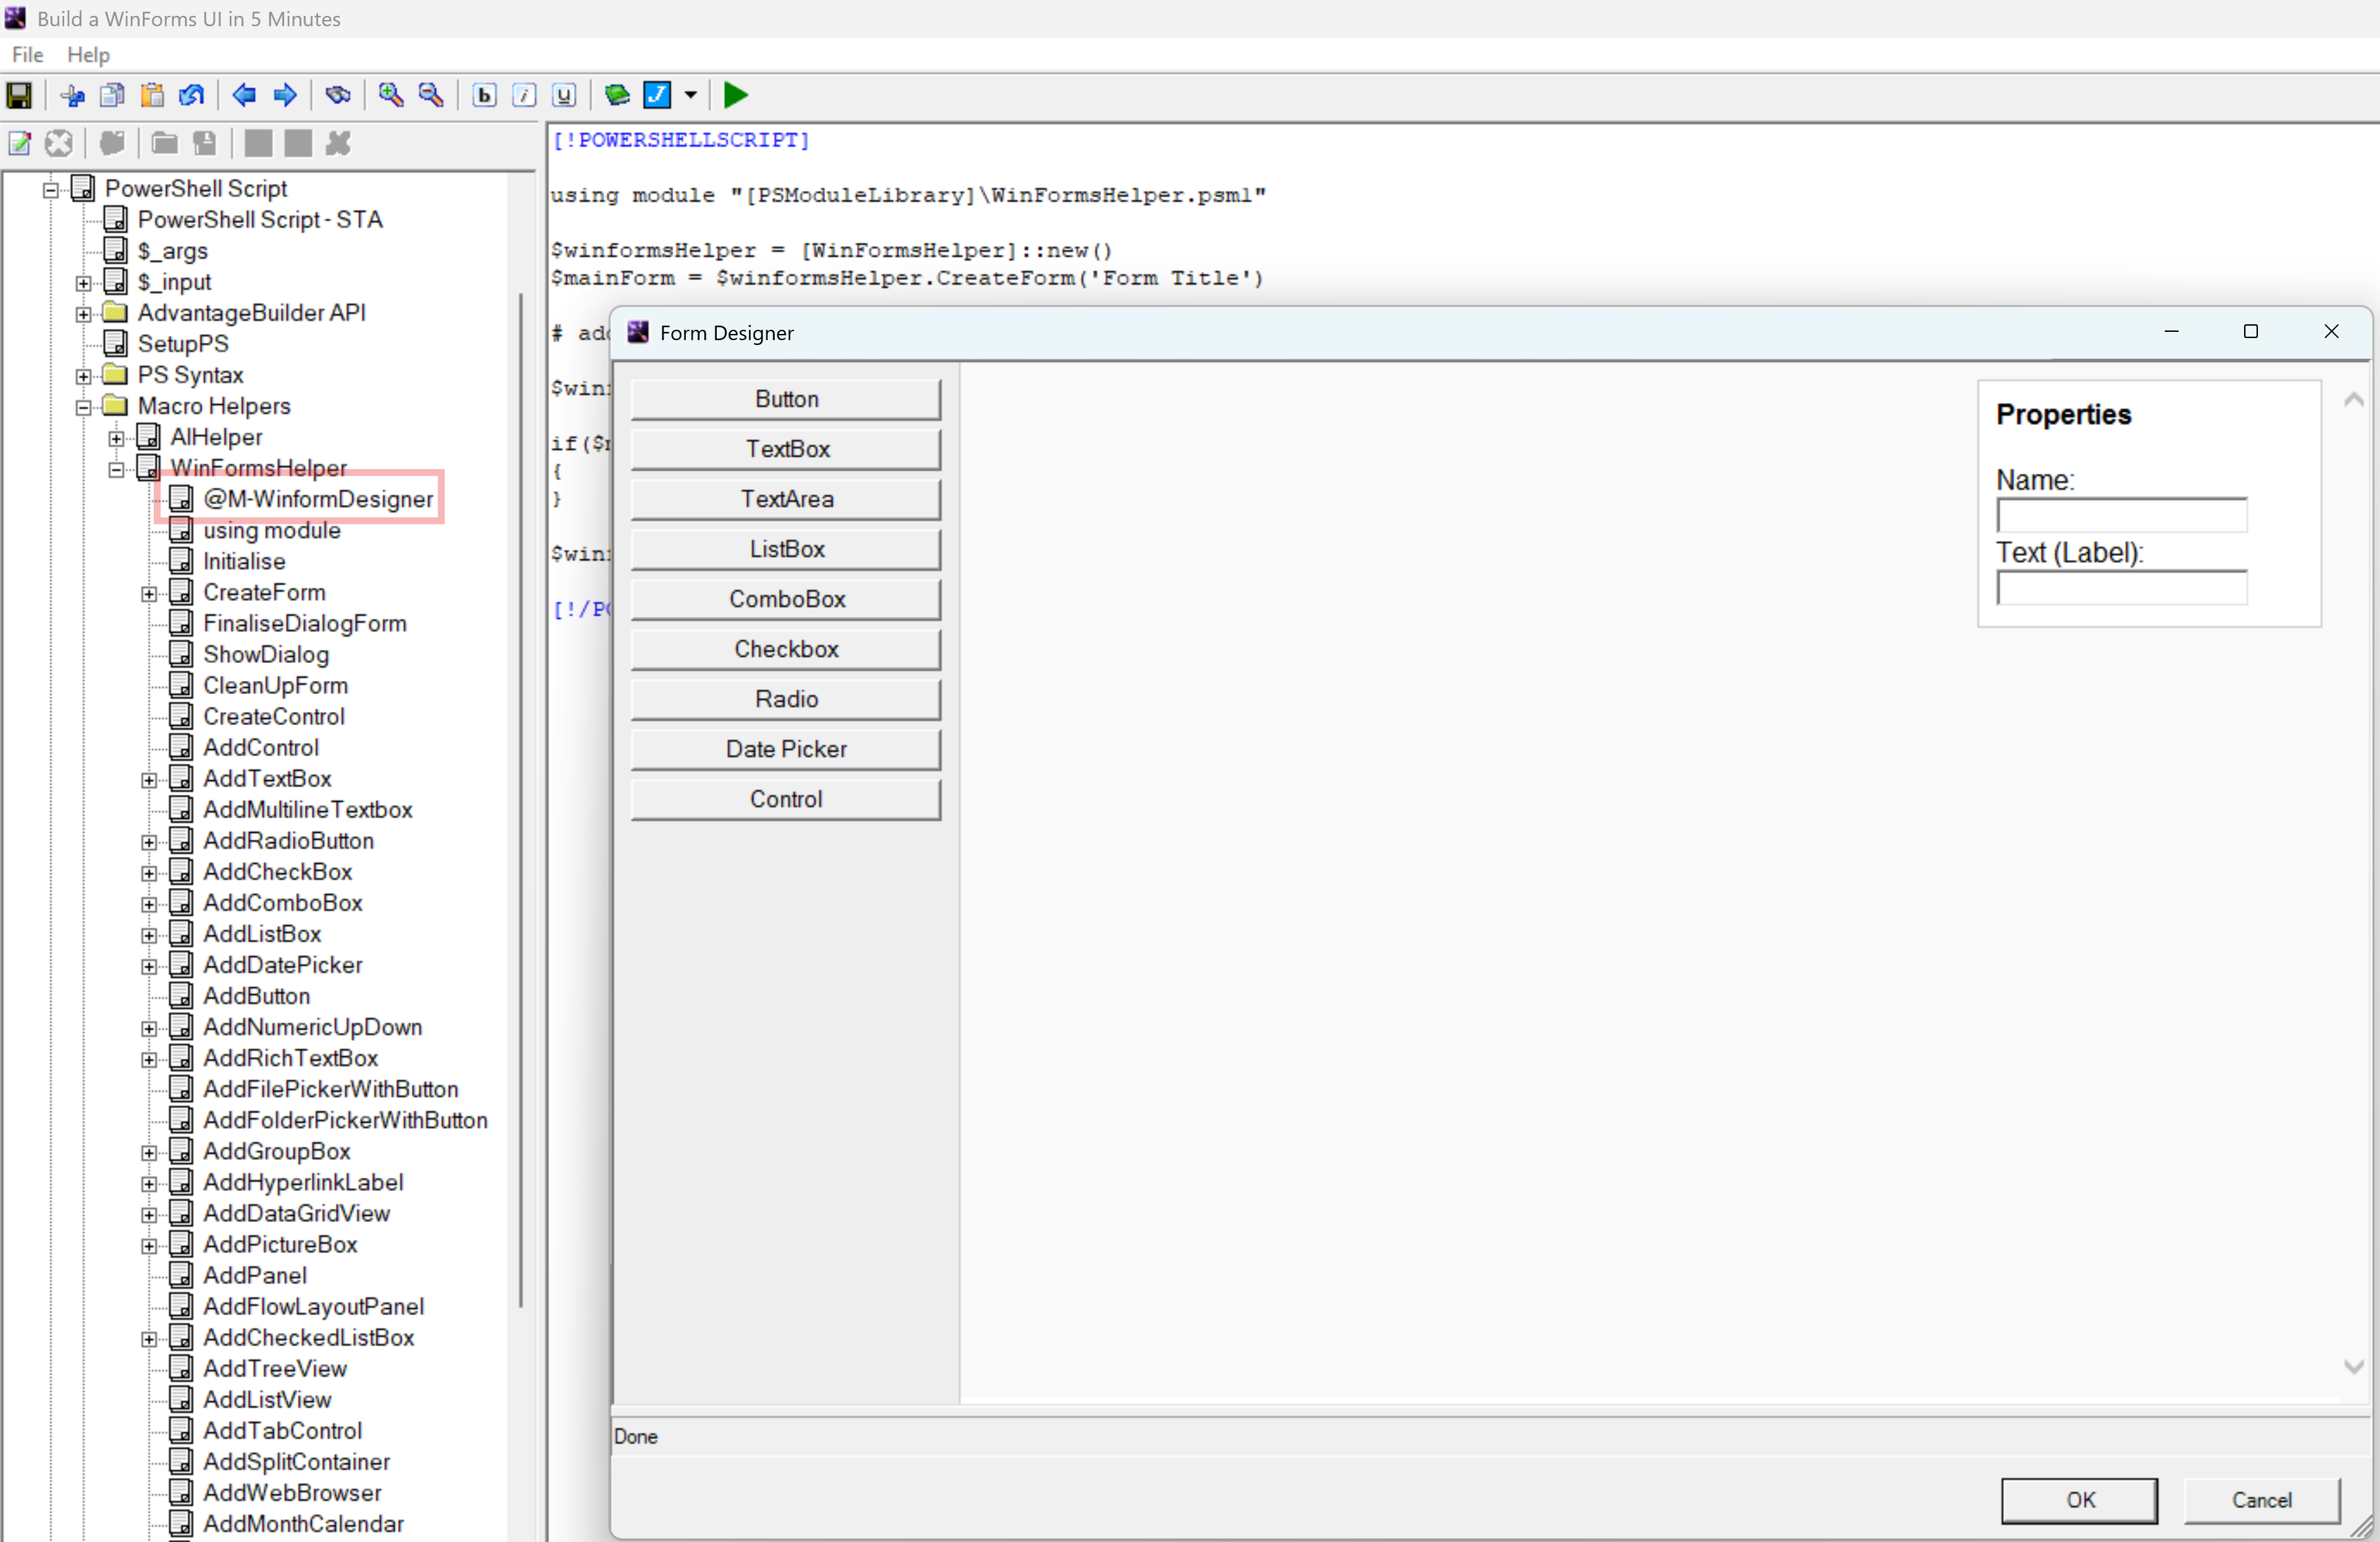
Task: Add a Checkbox control in Form Designer
Action: [x=786, y=649]
